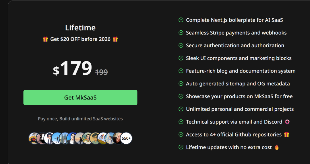This screenshot has width=310, height=164.
Task: Click the gift icon beside Github repositories
Action: (286, 134)
